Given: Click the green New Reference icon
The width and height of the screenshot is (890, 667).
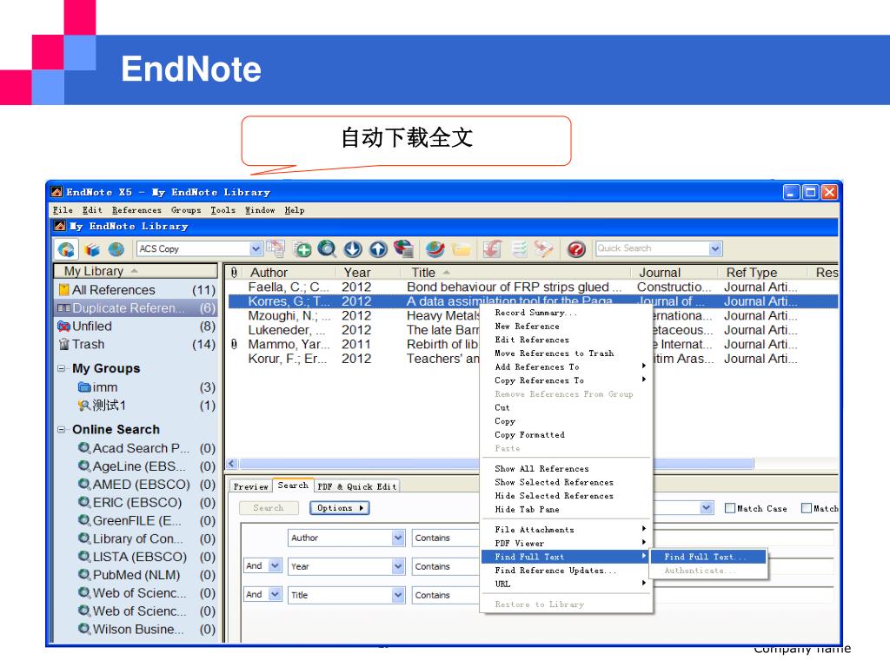Looking at the screenshot, I should click(302, 249).
